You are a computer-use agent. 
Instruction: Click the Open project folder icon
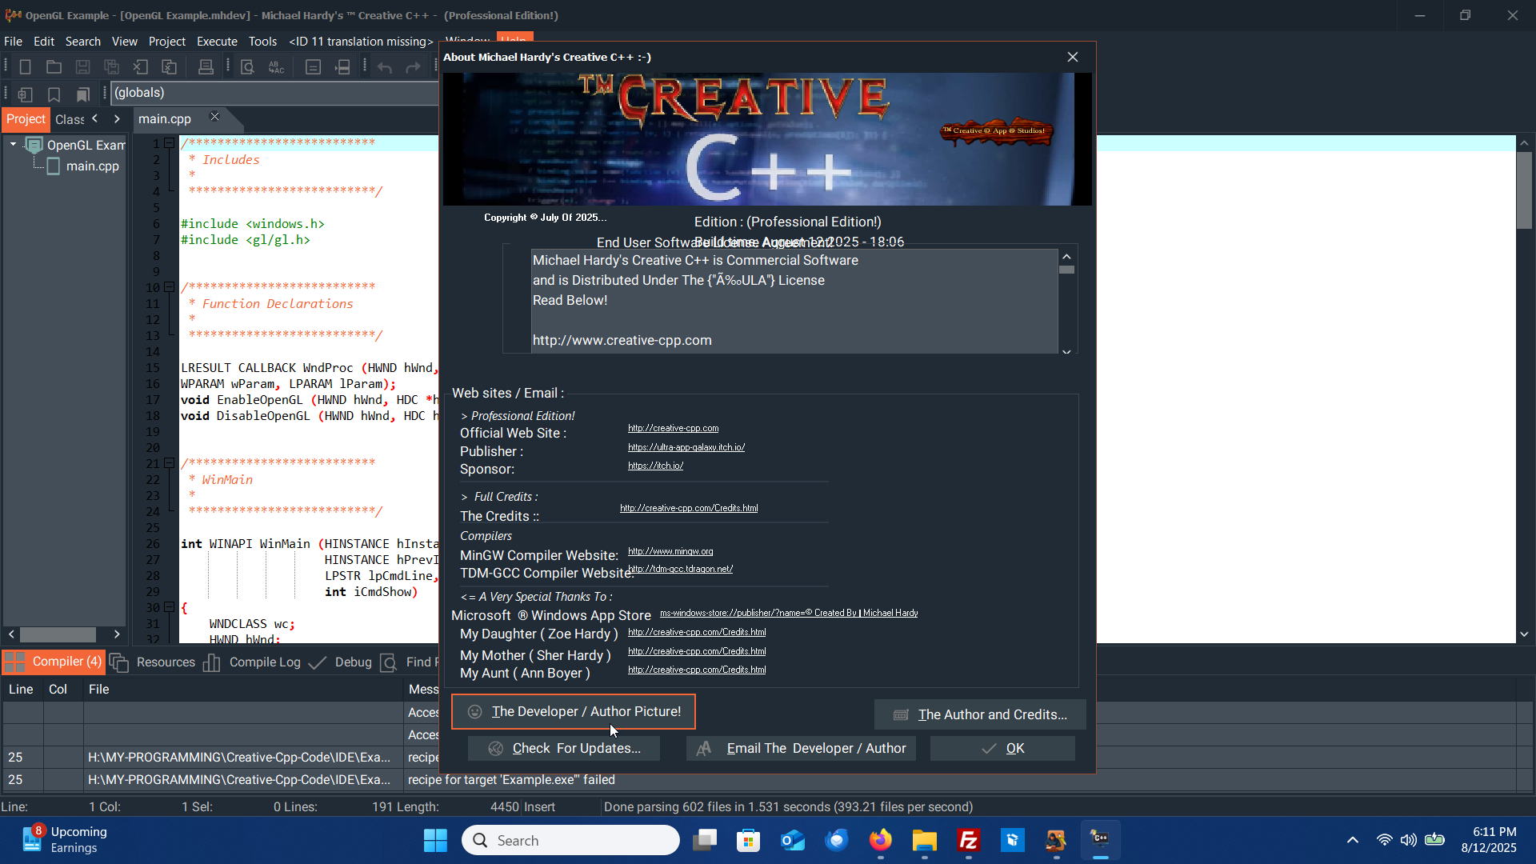54,67
